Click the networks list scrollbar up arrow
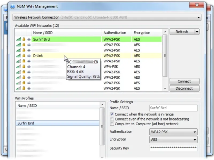The height and width of the screenshot is (160, 214). coord(165,32)
